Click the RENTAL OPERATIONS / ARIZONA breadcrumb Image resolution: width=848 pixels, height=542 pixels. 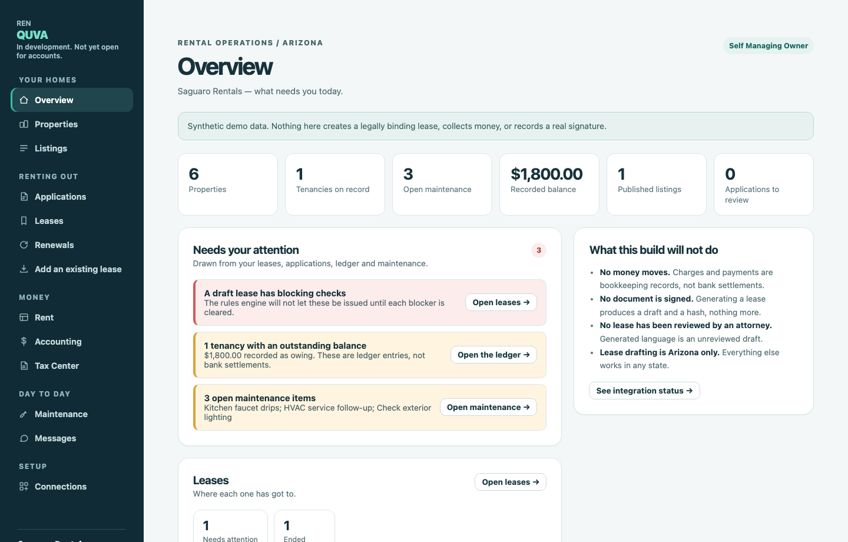tap(250, 43)
